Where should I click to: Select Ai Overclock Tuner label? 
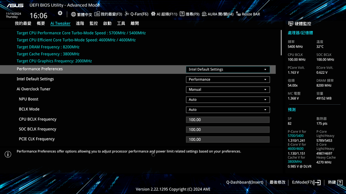34,89
